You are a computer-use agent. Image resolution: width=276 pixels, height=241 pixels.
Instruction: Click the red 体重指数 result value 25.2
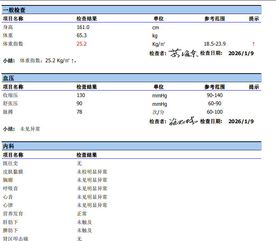tap(82, 44)
